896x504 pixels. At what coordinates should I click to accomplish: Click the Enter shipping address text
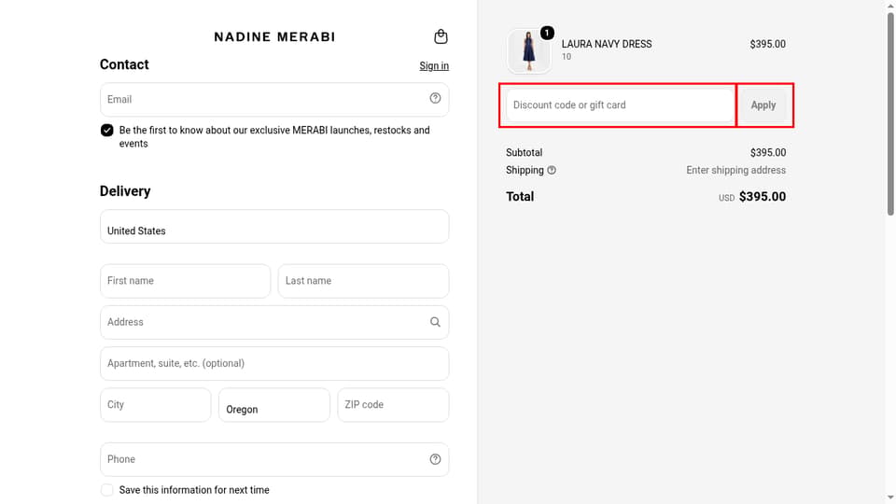(x=736, y=170)
